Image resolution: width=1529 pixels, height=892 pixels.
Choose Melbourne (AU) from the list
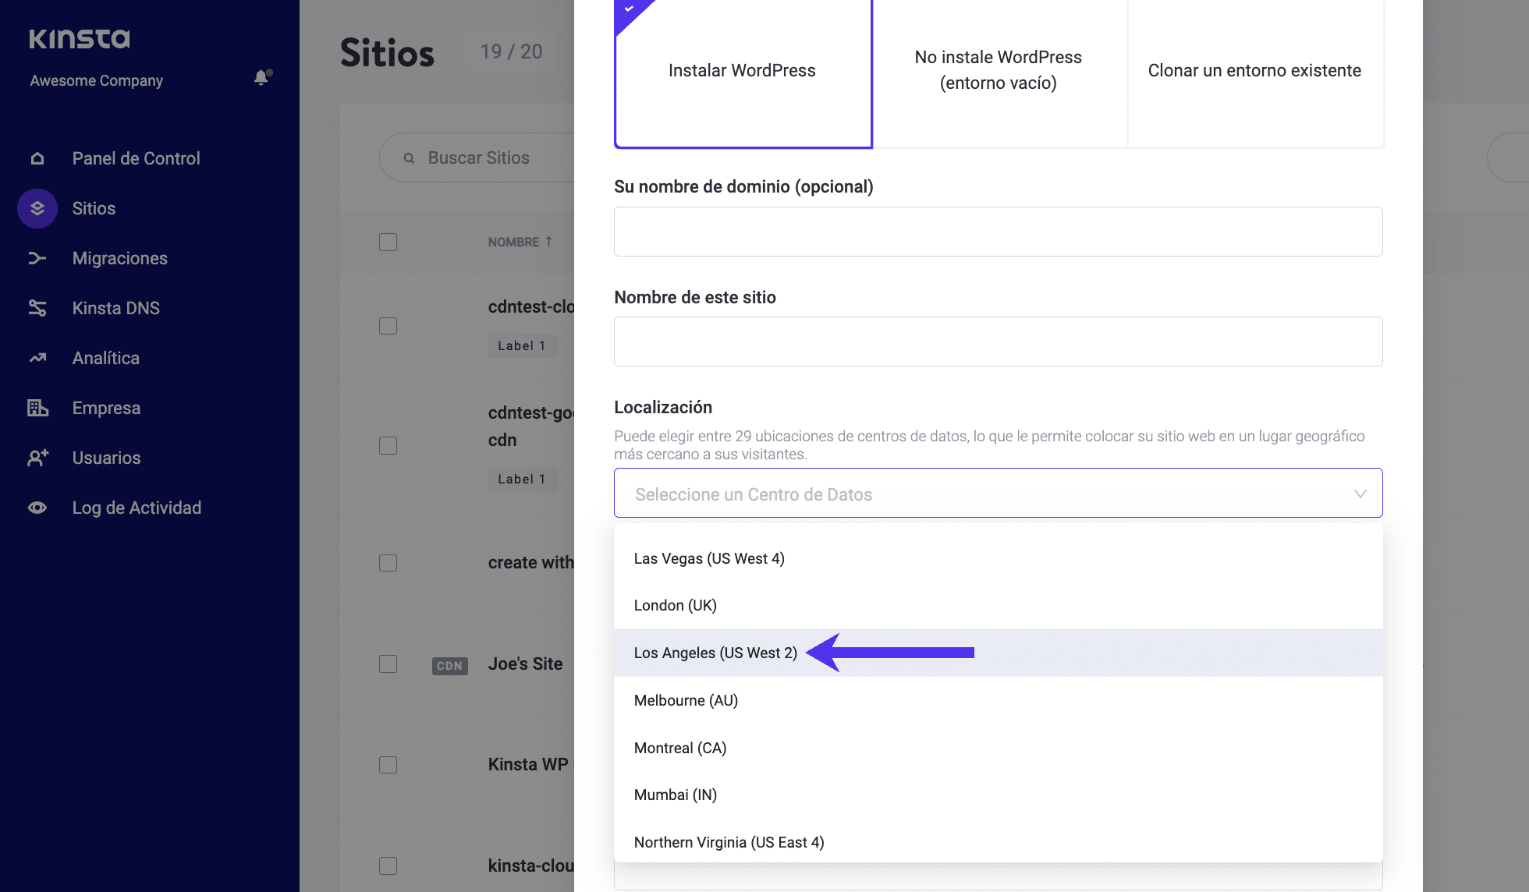pos(686,701)
